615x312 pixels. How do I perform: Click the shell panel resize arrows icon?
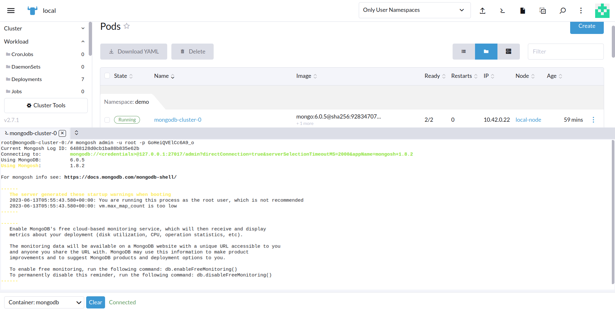[x=76, y=133]
